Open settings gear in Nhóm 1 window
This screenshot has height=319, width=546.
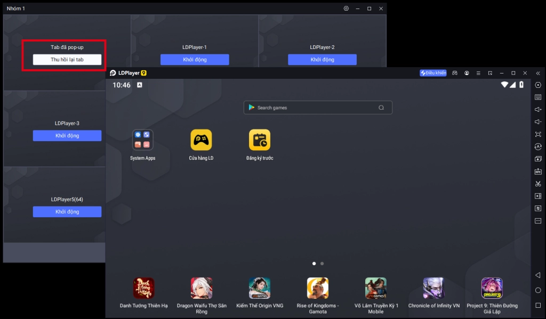(346, 9)
